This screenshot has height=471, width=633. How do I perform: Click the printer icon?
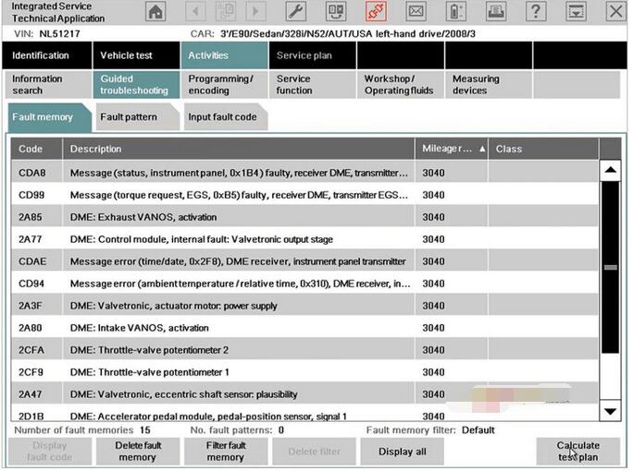click(496, 12)
